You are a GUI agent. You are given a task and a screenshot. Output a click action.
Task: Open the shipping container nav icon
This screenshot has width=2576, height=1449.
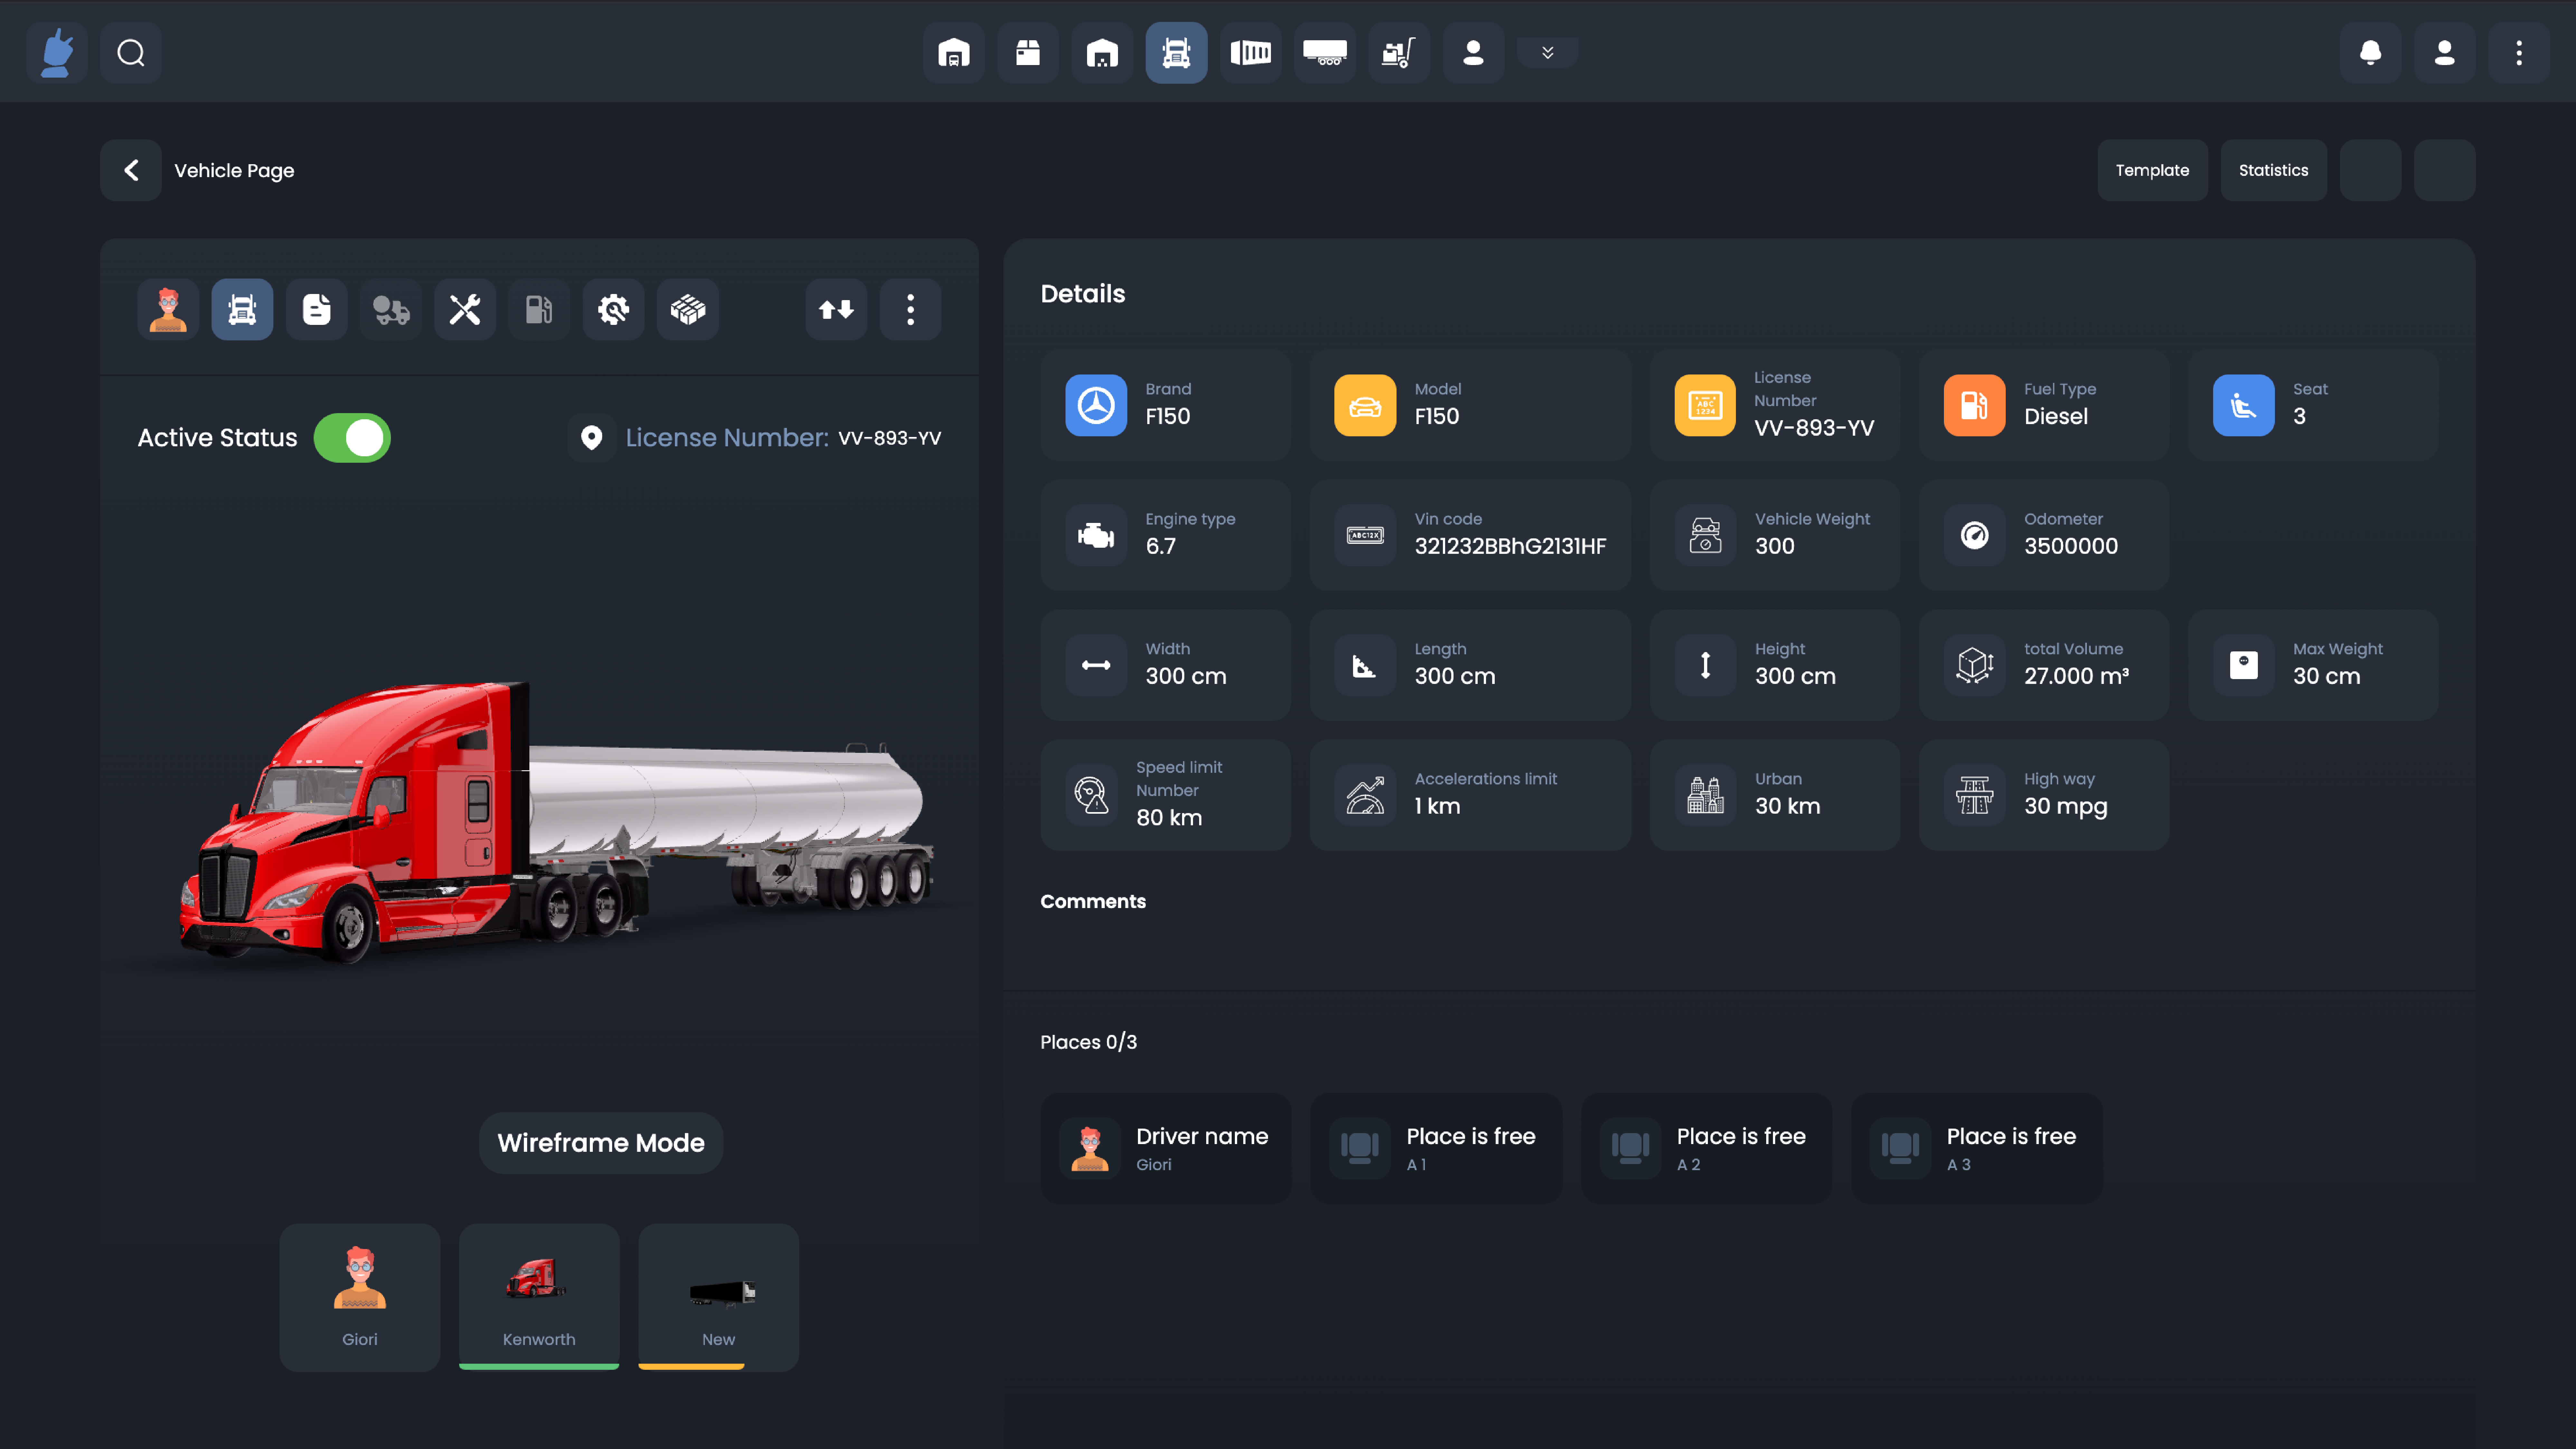[1251, 53]
